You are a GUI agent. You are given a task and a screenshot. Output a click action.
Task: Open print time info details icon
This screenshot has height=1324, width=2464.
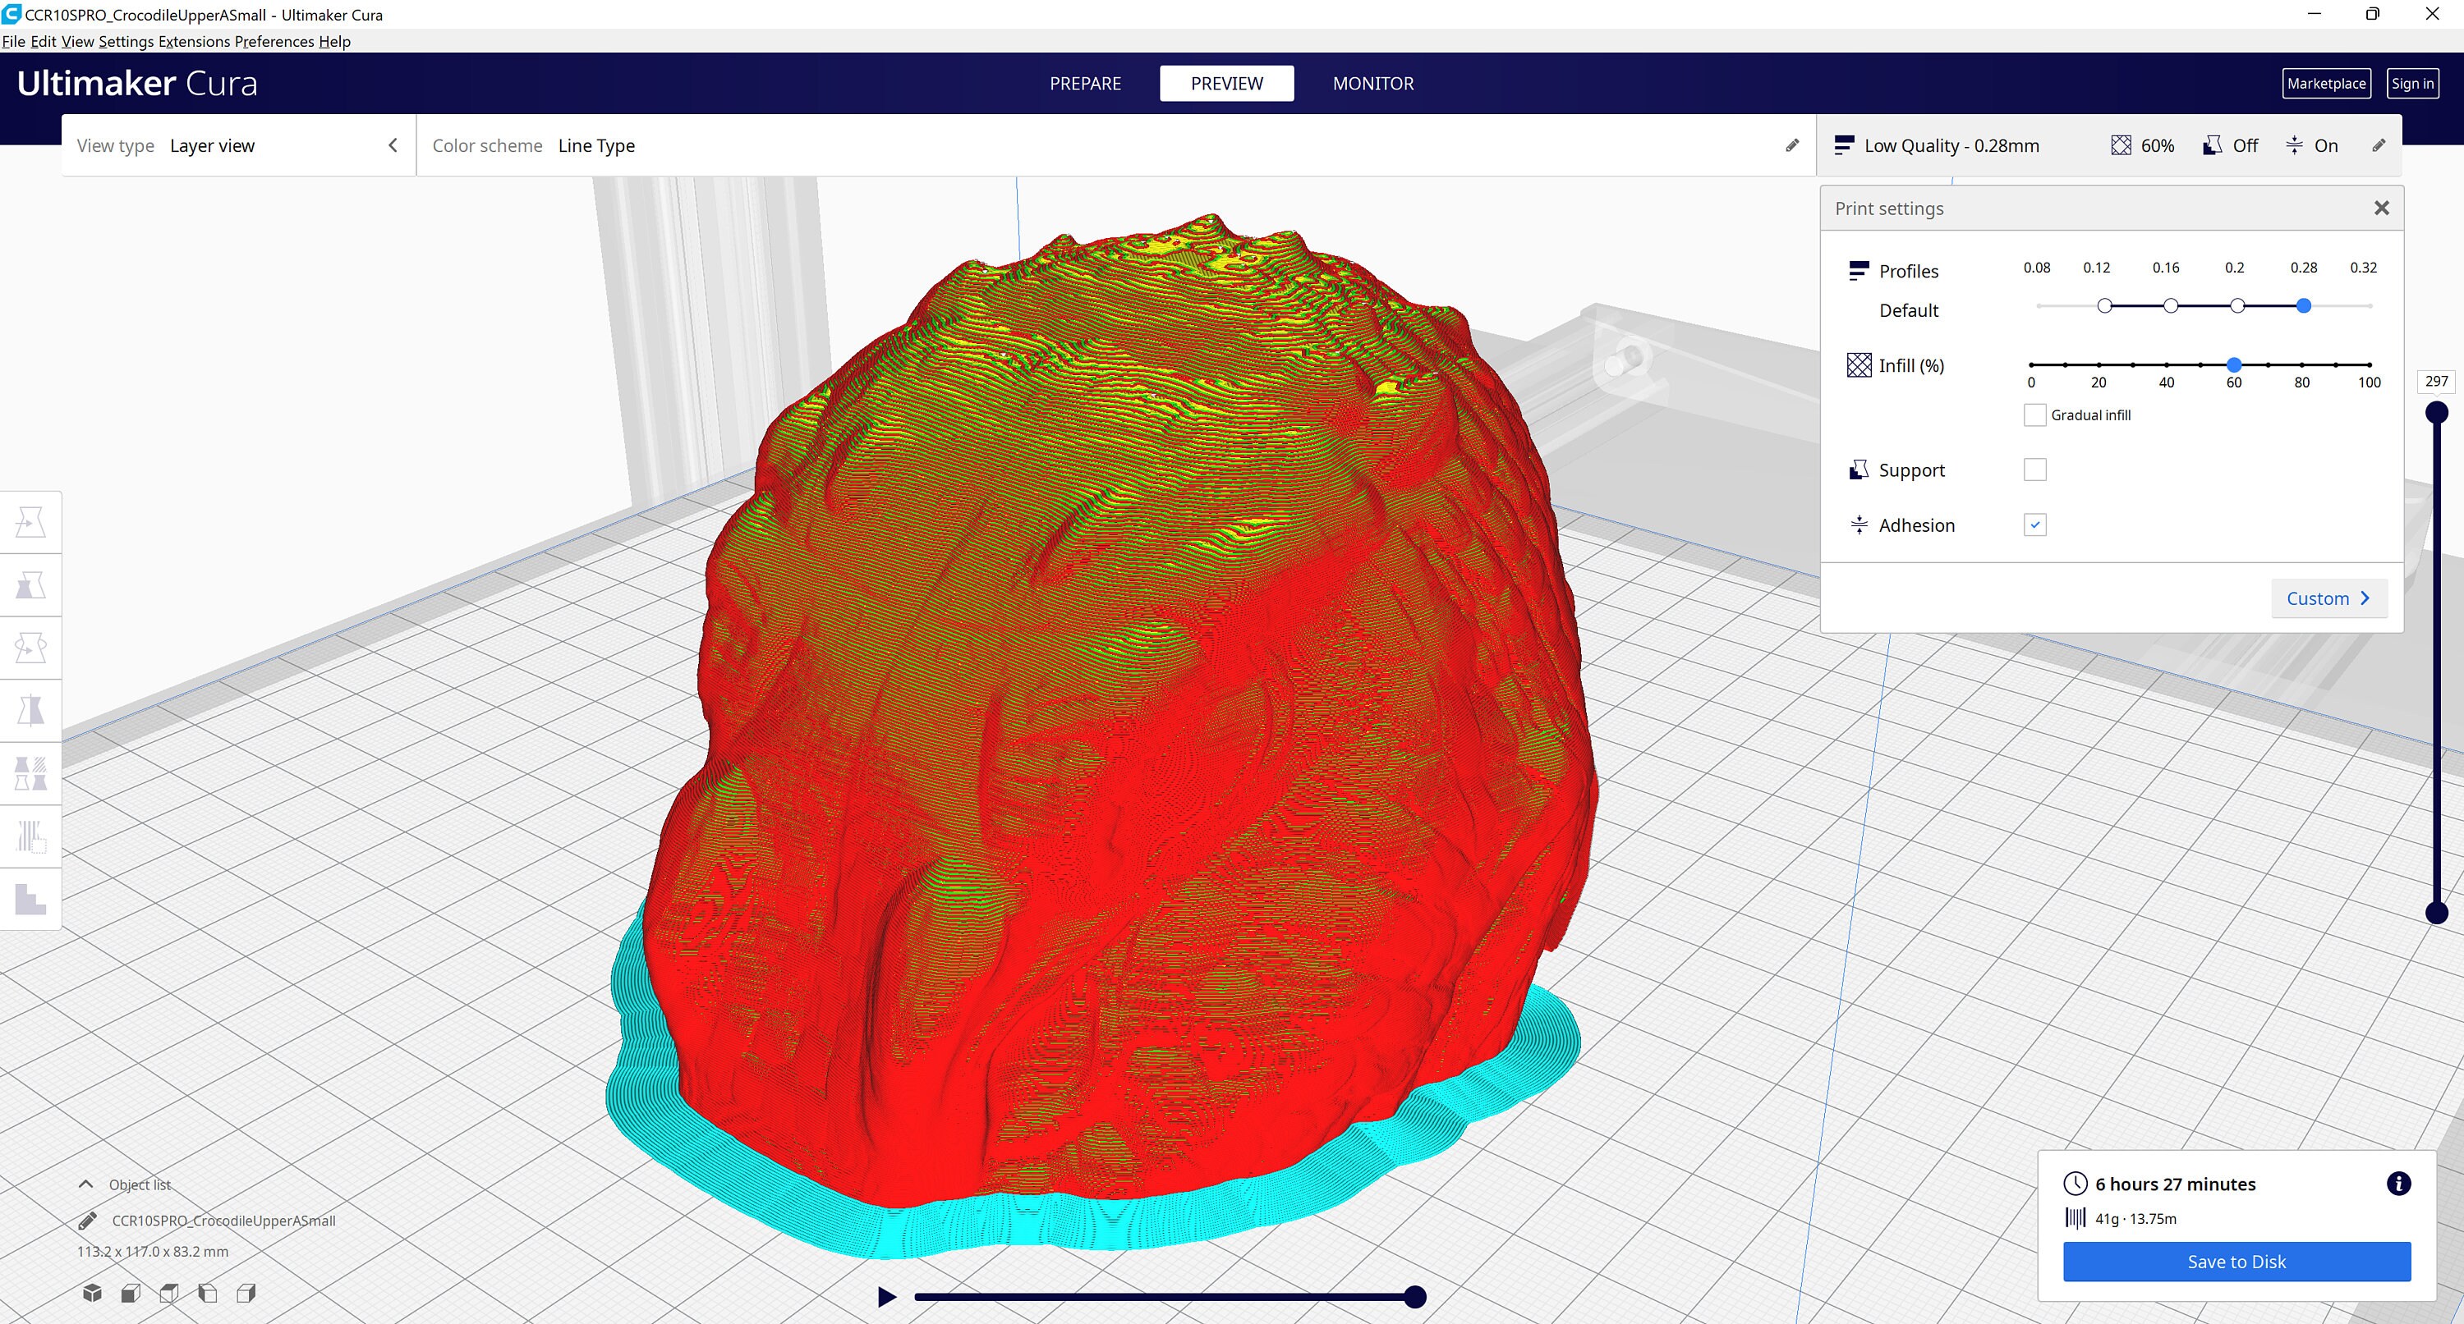coord(2398,1184)
